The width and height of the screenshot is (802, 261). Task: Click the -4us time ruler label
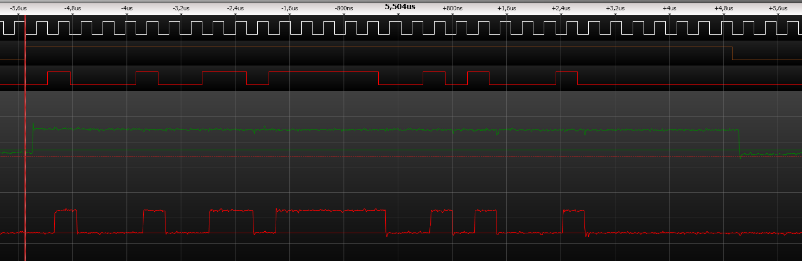pyautogui.click(x=126, y=8)
